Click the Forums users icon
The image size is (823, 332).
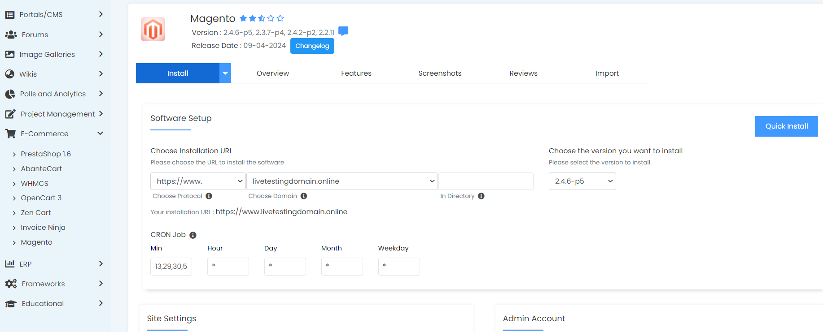11,34
